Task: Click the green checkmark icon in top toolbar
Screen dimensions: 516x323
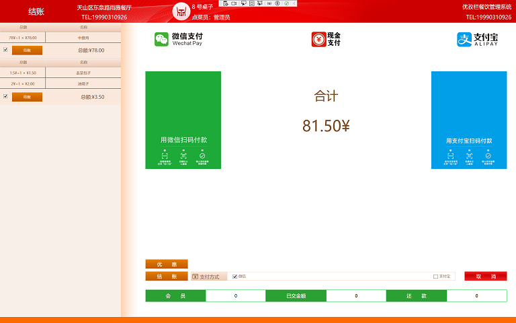Action: click(286, 3)
